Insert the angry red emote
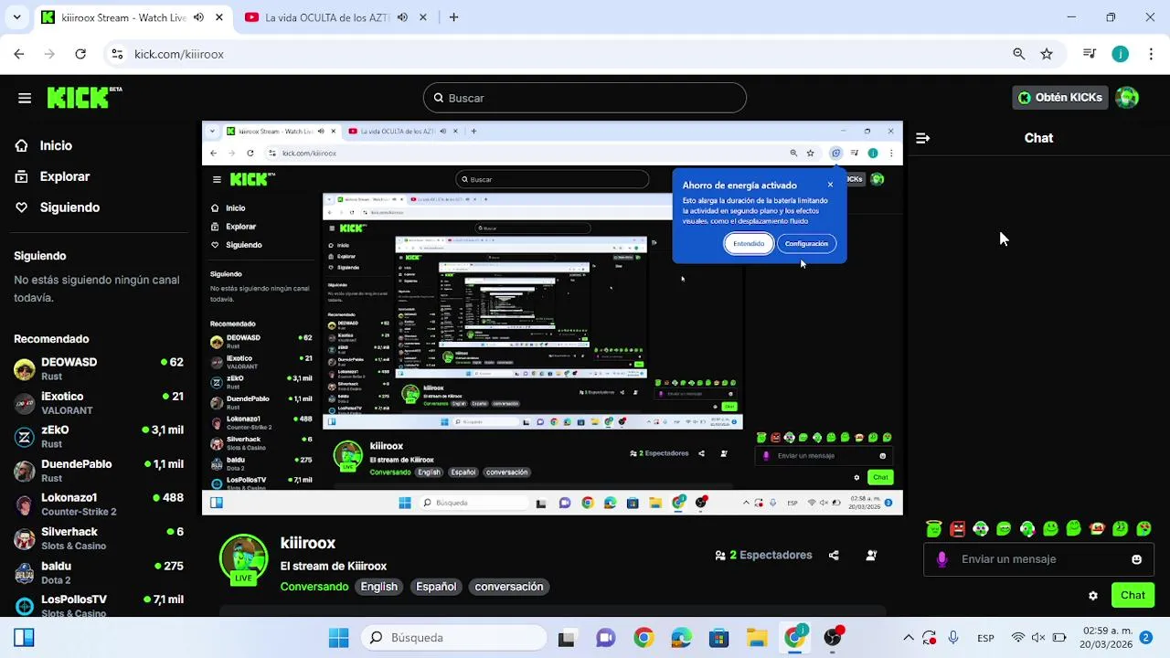This screenshot has width=1170, height=658. pyautogui.click(x=957, y=528)
